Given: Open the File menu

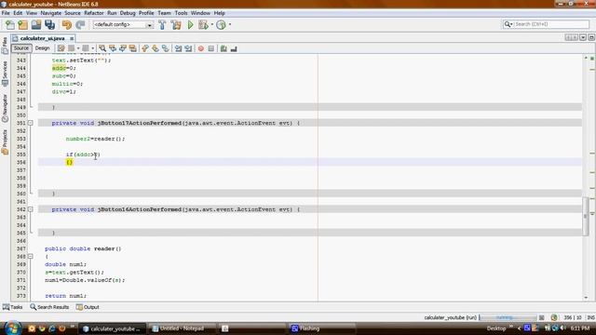Looking at the screenshot, I should point(6,13).
